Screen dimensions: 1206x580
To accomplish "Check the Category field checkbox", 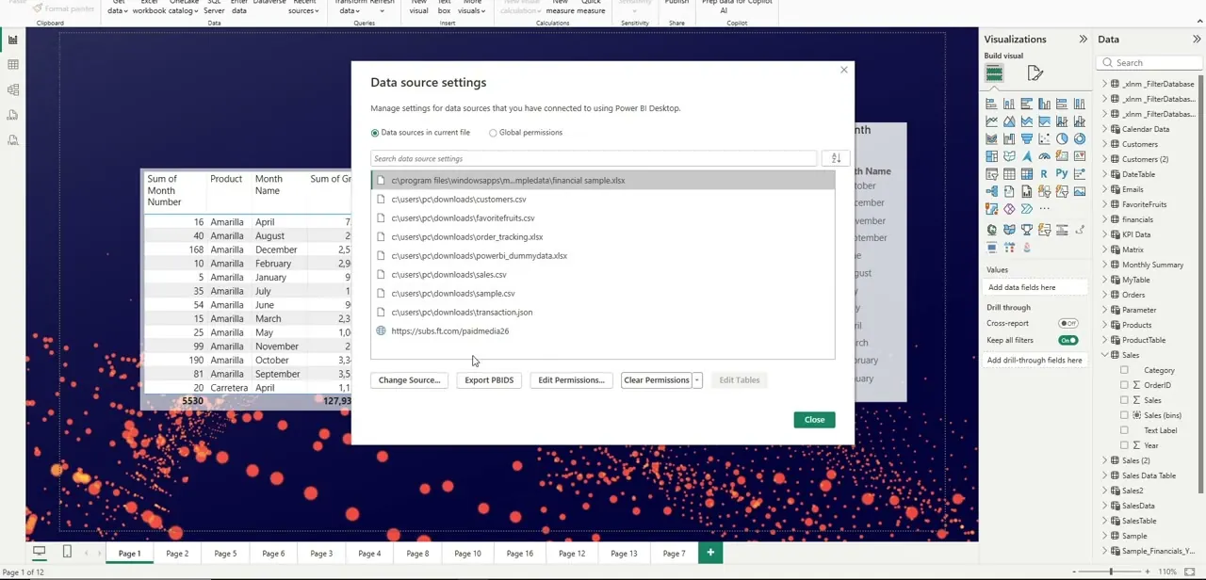I will point(1124,370).
